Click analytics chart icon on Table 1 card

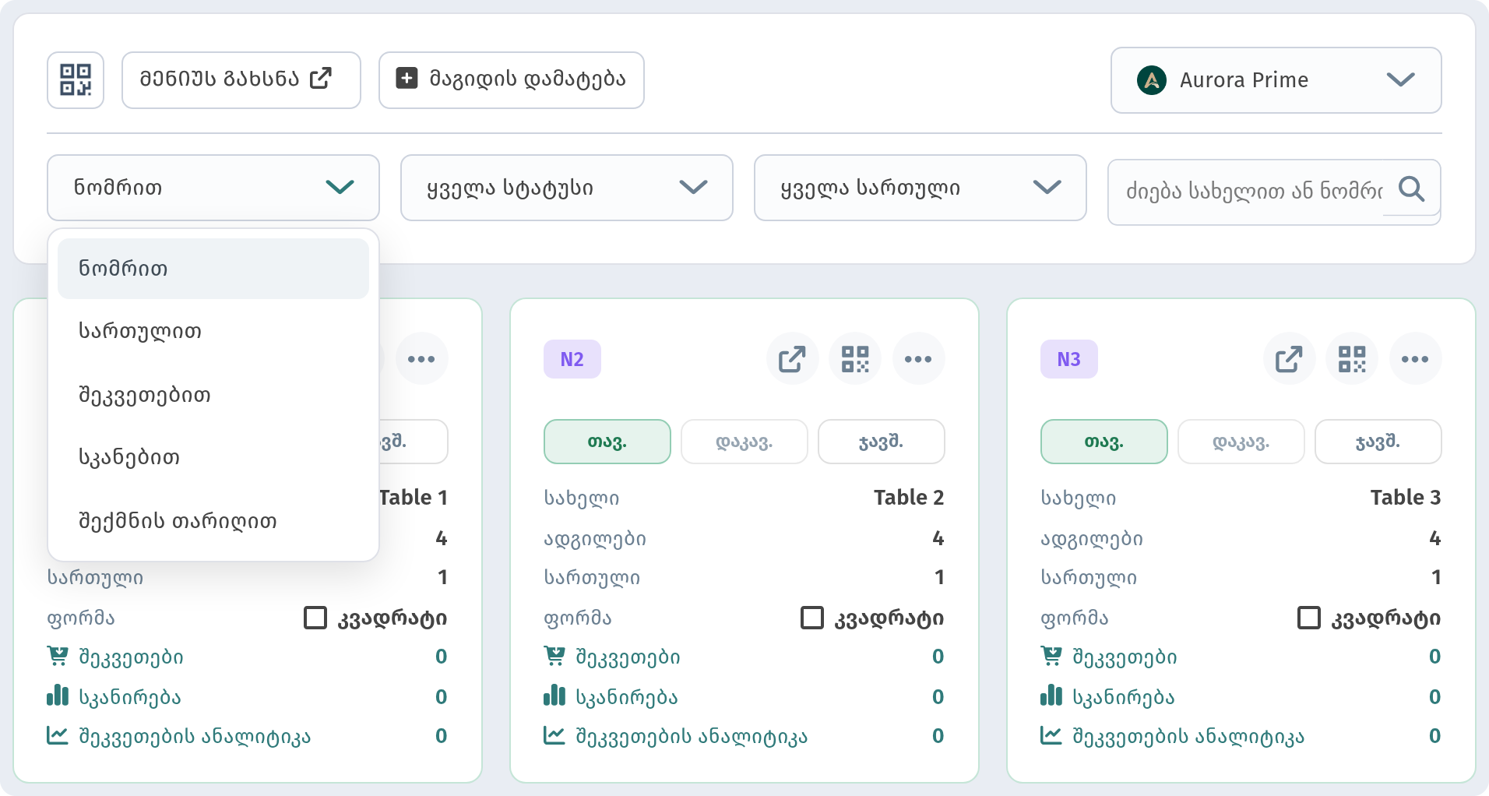58,734
